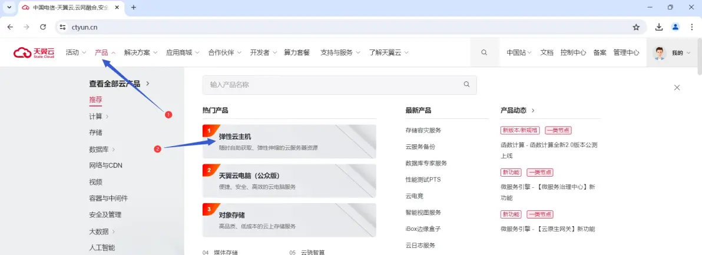Image resolution: width=702 pixels, height=255 pixels.
Task: Open 数据库专家服务 link
Action: tap(426, 163)
